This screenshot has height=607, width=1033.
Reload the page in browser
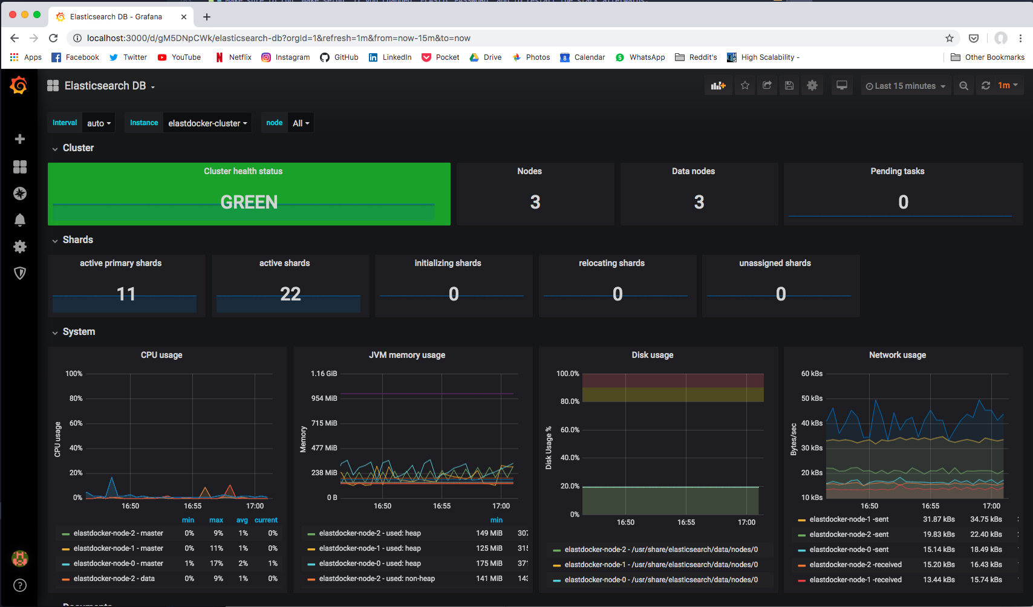pyautogui.click(x=53, y=38)
